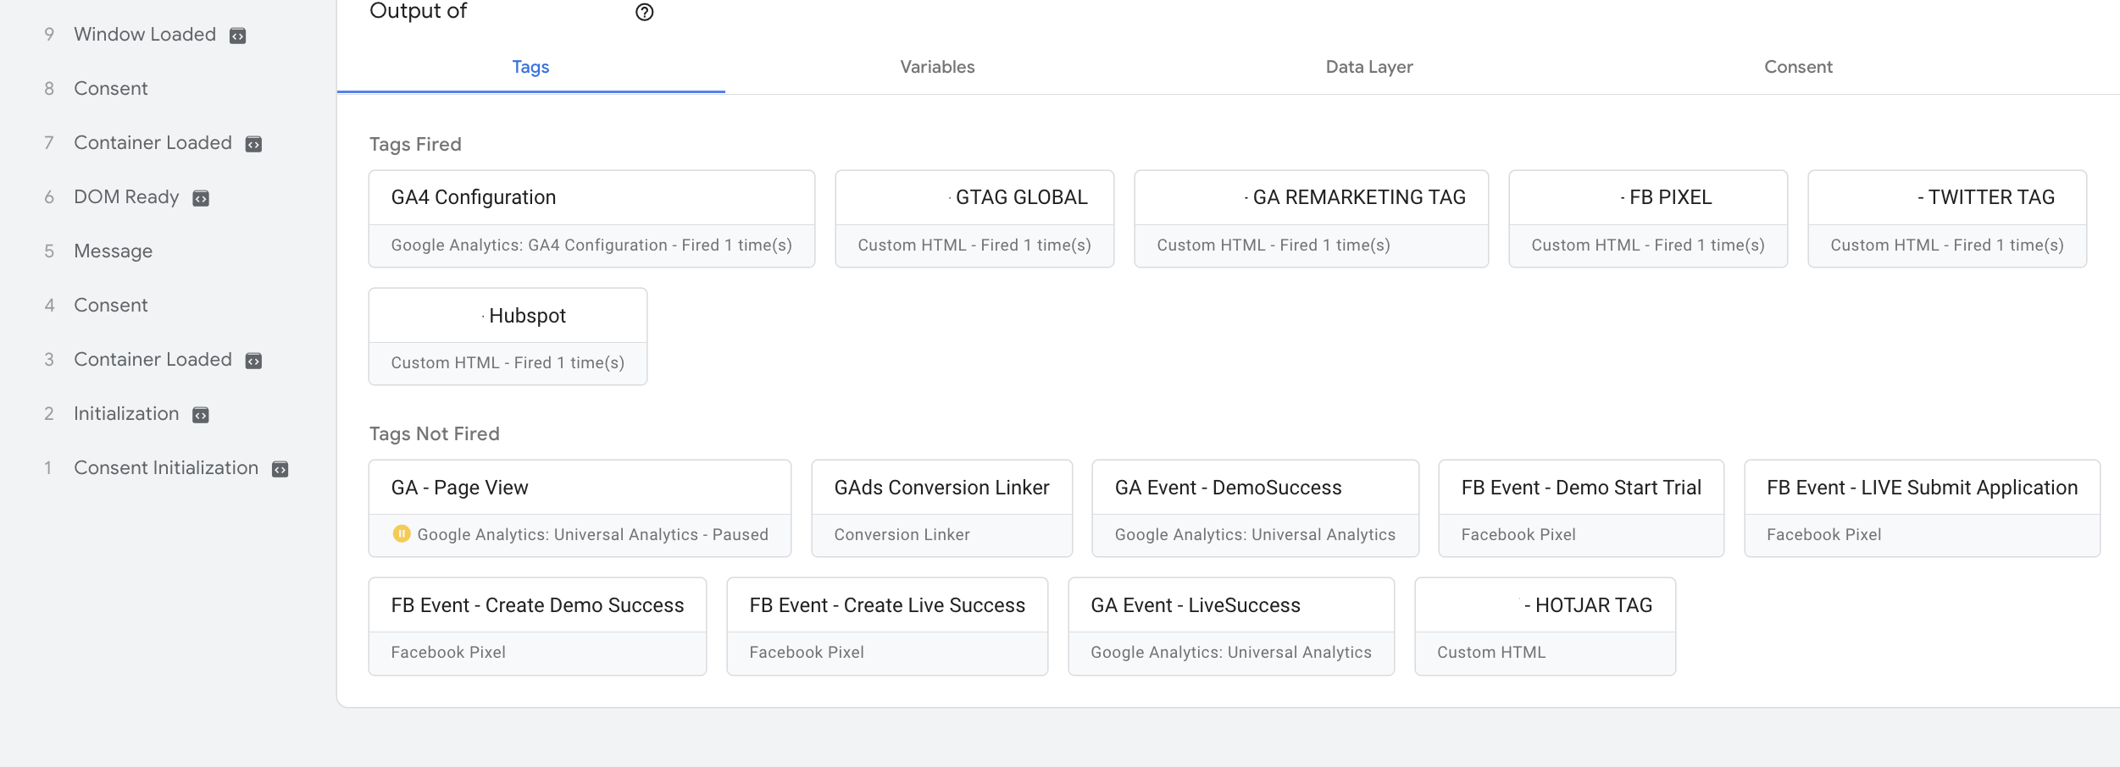Click the code icon next to DOM Ready

[201, 198]
